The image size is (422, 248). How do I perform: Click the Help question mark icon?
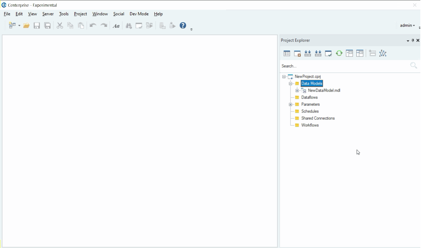point(183,26)
